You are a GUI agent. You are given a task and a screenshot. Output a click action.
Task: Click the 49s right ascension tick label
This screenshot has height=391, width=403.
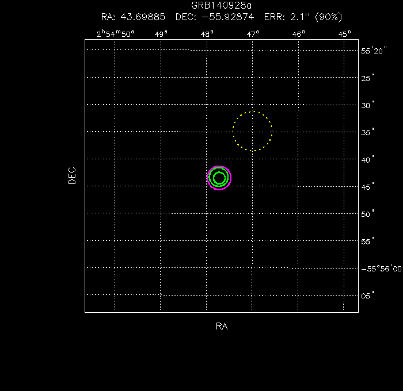161,34
